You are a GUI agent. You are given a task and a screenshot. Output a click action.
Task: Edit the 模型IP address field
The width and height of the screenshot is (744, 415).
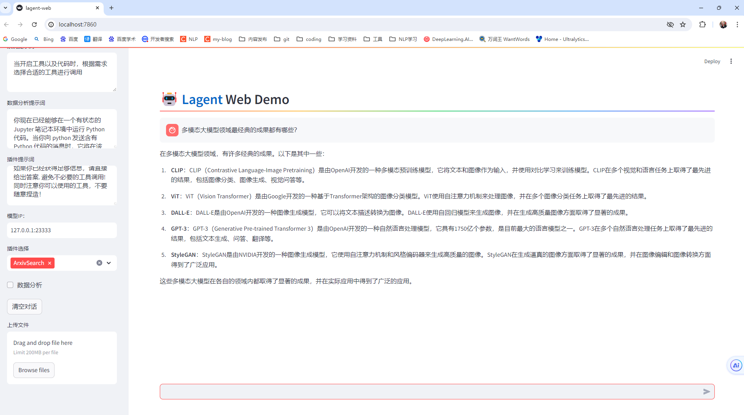62,230
